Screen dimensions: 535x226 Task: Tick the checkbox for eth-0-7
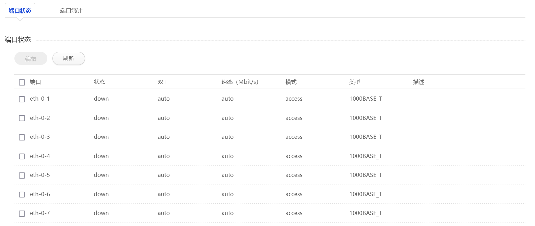[22, 214]
